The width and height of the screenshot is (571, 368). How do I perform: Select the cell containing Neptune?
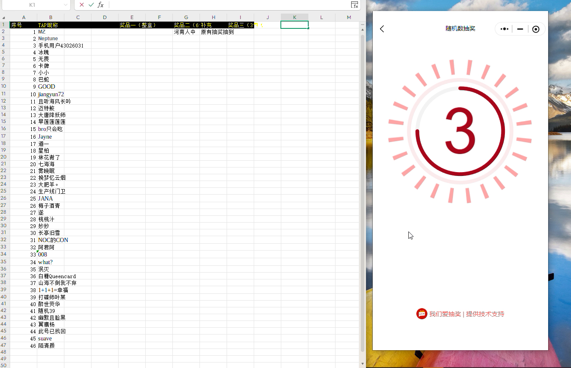[x=50, y=39]
